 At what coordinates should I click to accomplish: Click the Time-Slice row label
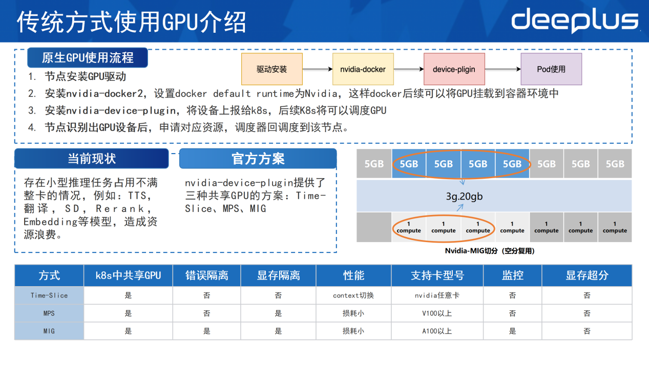[x=49, y=295]
